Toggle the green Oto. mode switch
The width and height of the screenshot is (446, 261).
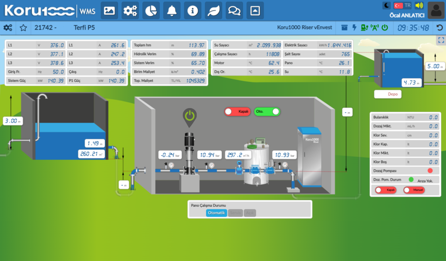point(267,112)
